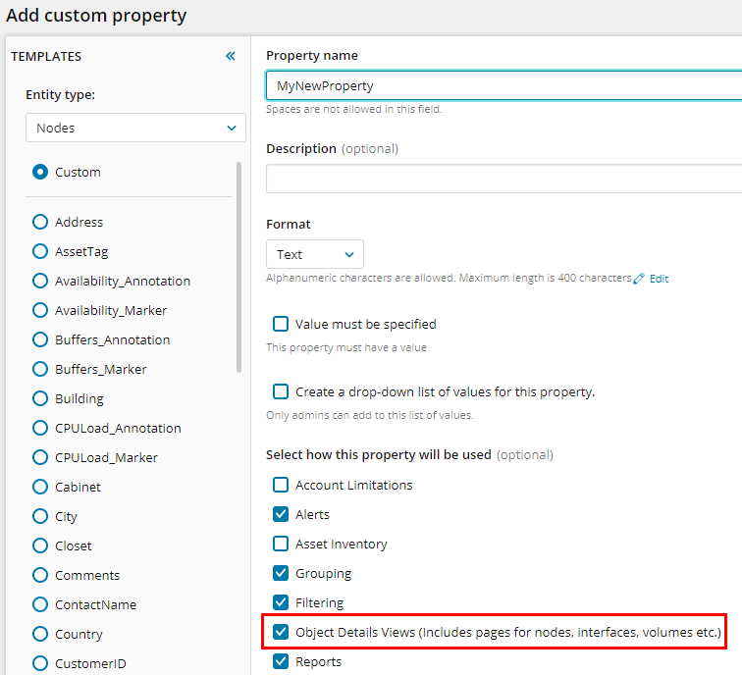
Task: Select the Custom template radio button
Action: pos(40,172)
